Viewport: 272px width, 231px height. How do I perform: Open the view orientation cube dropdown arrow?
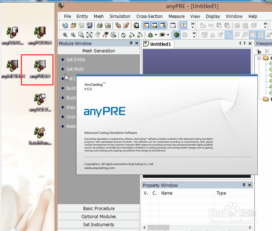click(156, 35)
